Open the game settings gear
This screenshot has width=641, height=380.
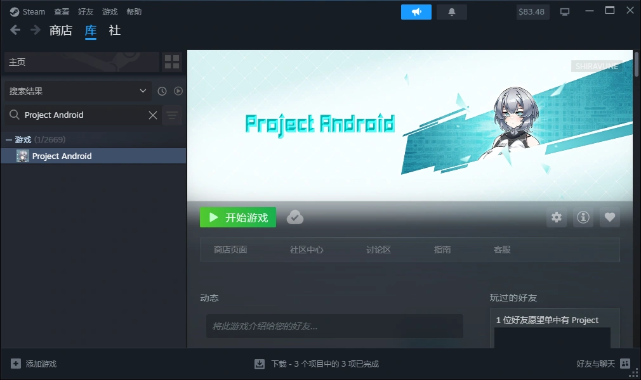557,217
